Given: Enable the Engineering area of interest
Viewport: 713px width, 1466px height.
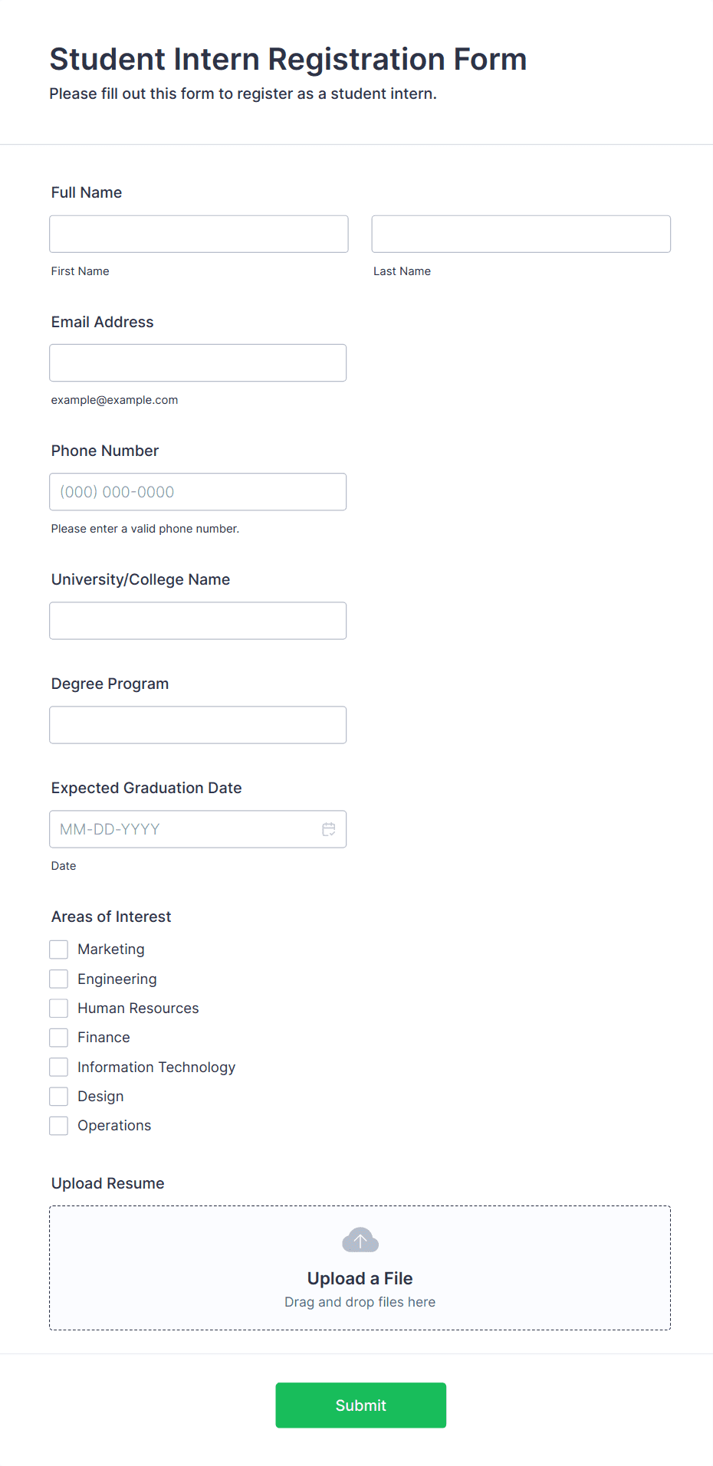Looking at the screenshot, I should pos(58,979).
